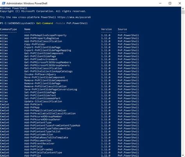The height and width of the screenshot is (157, 185).
Task: Click 'Add-PnPContentTypeToList' cmdlet
Action: 42,132
